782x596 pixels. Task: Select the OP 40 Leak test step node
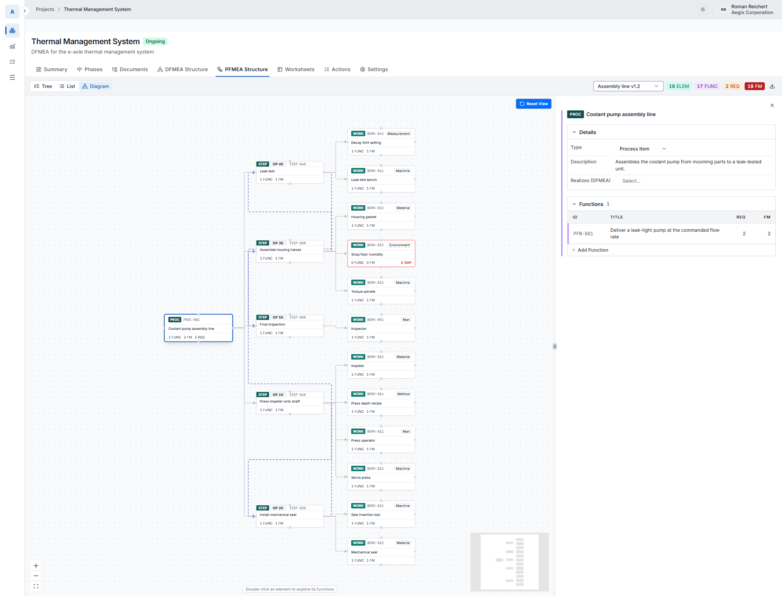(x=290, y=172)
